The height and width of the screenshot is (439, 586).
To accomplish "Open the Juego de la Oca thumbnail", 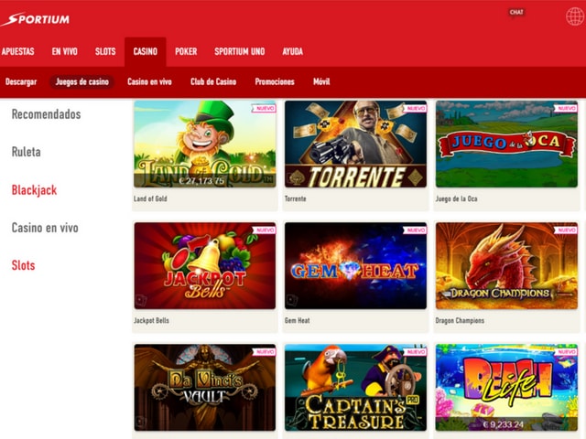I will click(506, 145).
